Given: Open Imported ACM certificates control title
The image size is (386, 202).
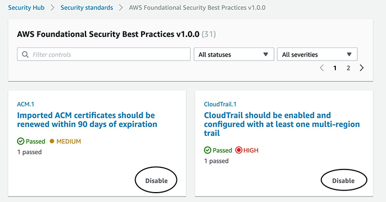Looking at the screenshot, I should 87,119.
